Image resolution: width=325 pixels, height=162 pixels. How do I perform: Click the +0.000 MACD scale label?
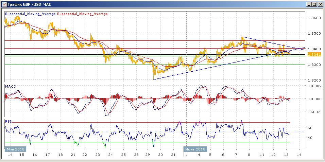[314, 99]
